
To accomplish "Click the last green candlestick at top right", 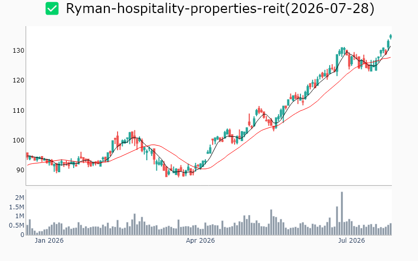I will coord(391,37).
